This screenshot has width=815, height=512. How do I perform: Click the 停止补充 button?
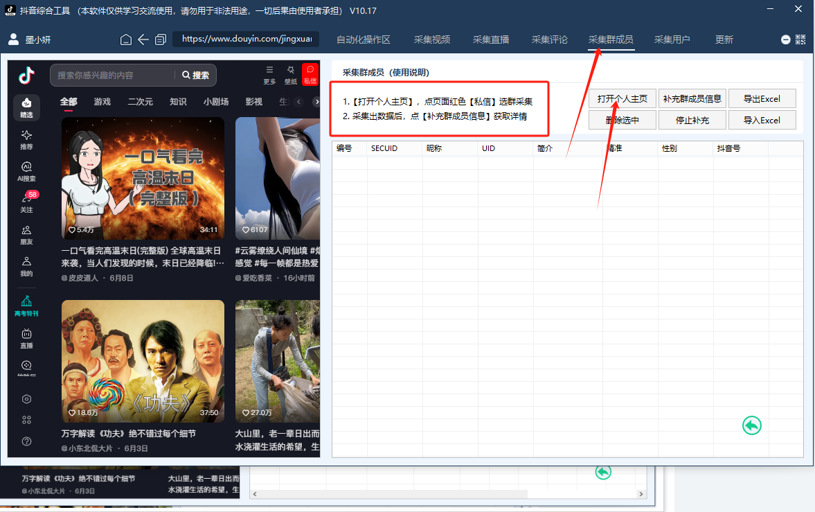[x=692, y=120]
